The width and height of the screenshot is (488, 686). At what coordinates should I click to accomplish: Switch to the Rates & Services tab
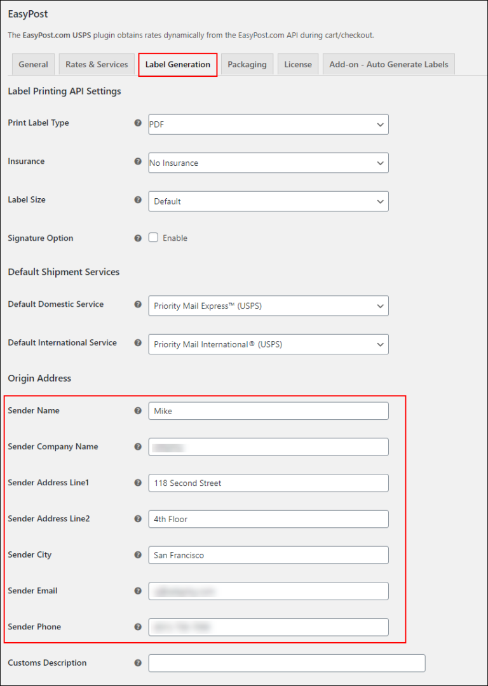tap(96, 64)
